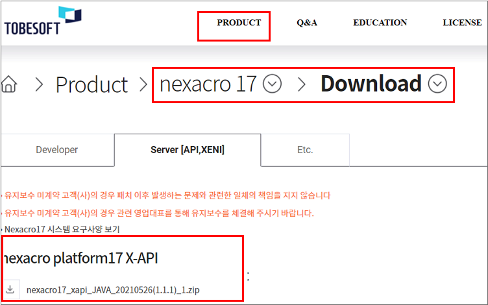Switch to the Etc. tab
Viewport: 488px width, 305px height.
pos(305,150)
